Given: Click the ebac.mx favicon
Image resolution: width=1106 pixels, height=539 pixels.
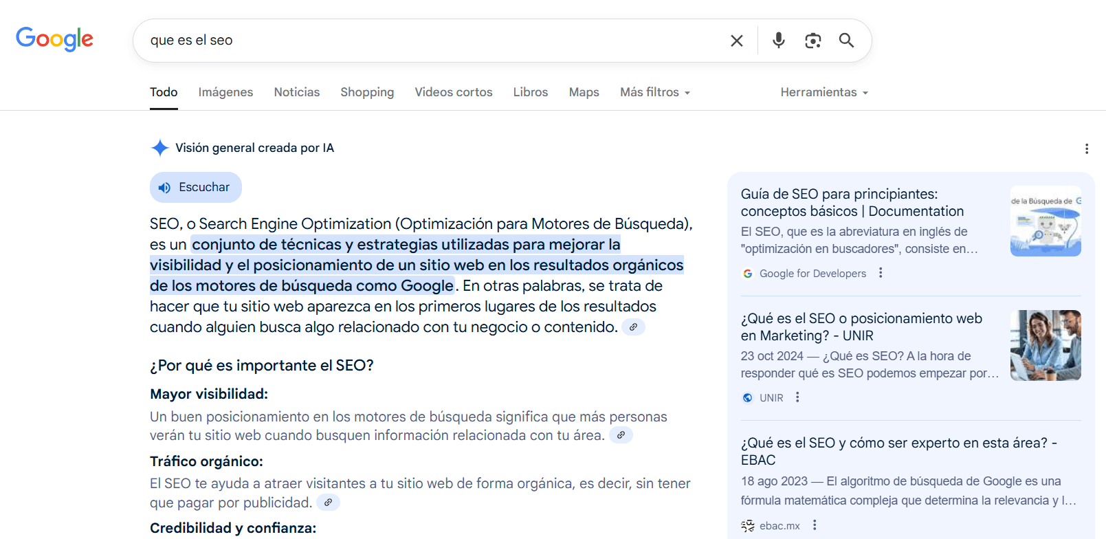Looking at the screenshot, I should pos(747,526).
